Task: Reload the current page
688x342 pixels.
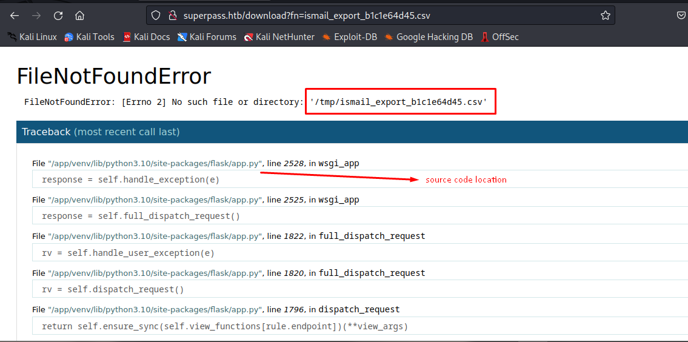Action: point(58,15)
